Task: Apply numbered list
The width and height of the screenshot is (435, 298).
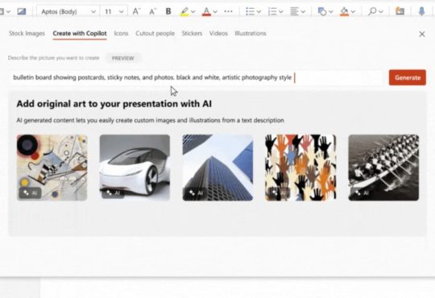Action: 272,11
